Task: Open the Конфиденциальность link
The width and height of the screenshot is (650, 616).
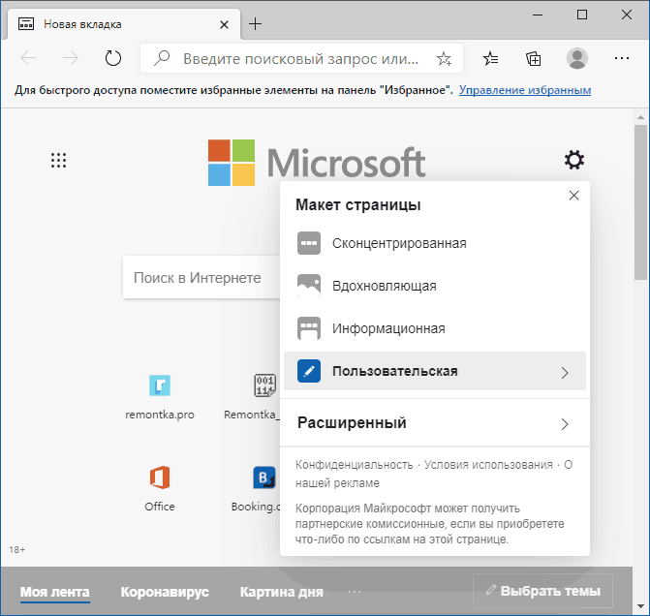Action: click(354, 465)
